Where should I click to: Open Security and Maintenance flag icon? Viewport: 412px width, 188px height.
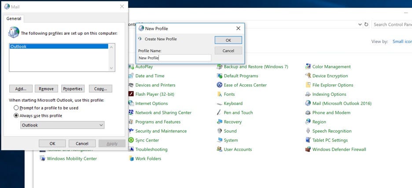(131, 131)
